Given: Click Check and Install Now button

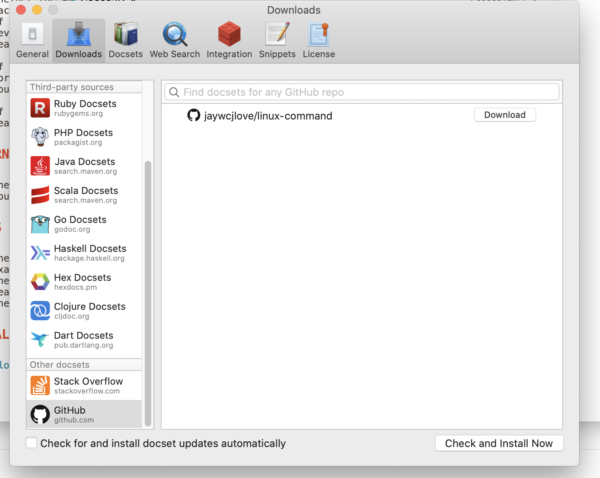Looking at the screenshot, I should tap(499, 443).
